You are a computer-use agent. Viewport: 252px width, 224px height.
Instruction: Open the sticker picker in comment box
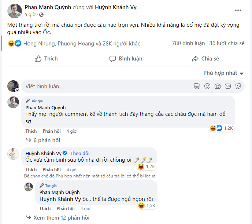pos(238,87)
